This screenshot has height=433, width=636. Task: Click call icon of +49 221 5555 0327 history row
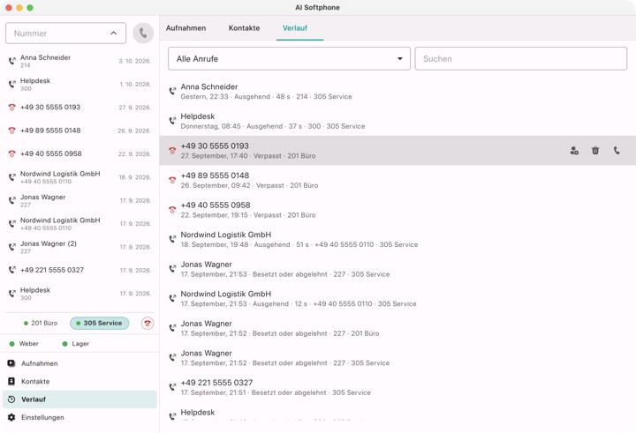[172, 387]
